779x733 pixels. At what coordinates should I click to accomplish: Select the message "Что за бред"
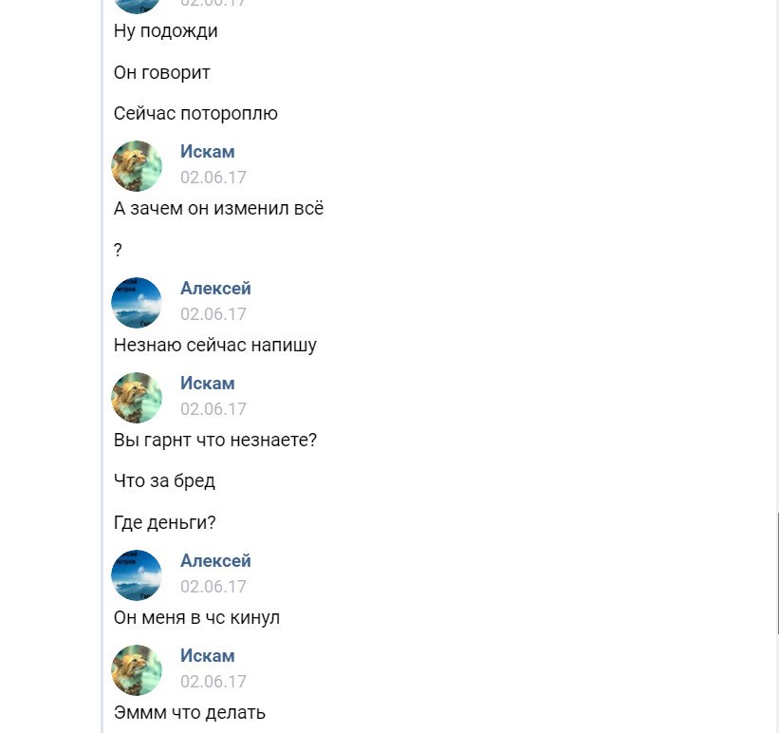164,481
